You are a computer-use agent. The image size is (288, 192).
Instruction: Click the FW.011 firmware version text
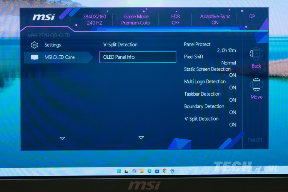[x=255, y=140]
